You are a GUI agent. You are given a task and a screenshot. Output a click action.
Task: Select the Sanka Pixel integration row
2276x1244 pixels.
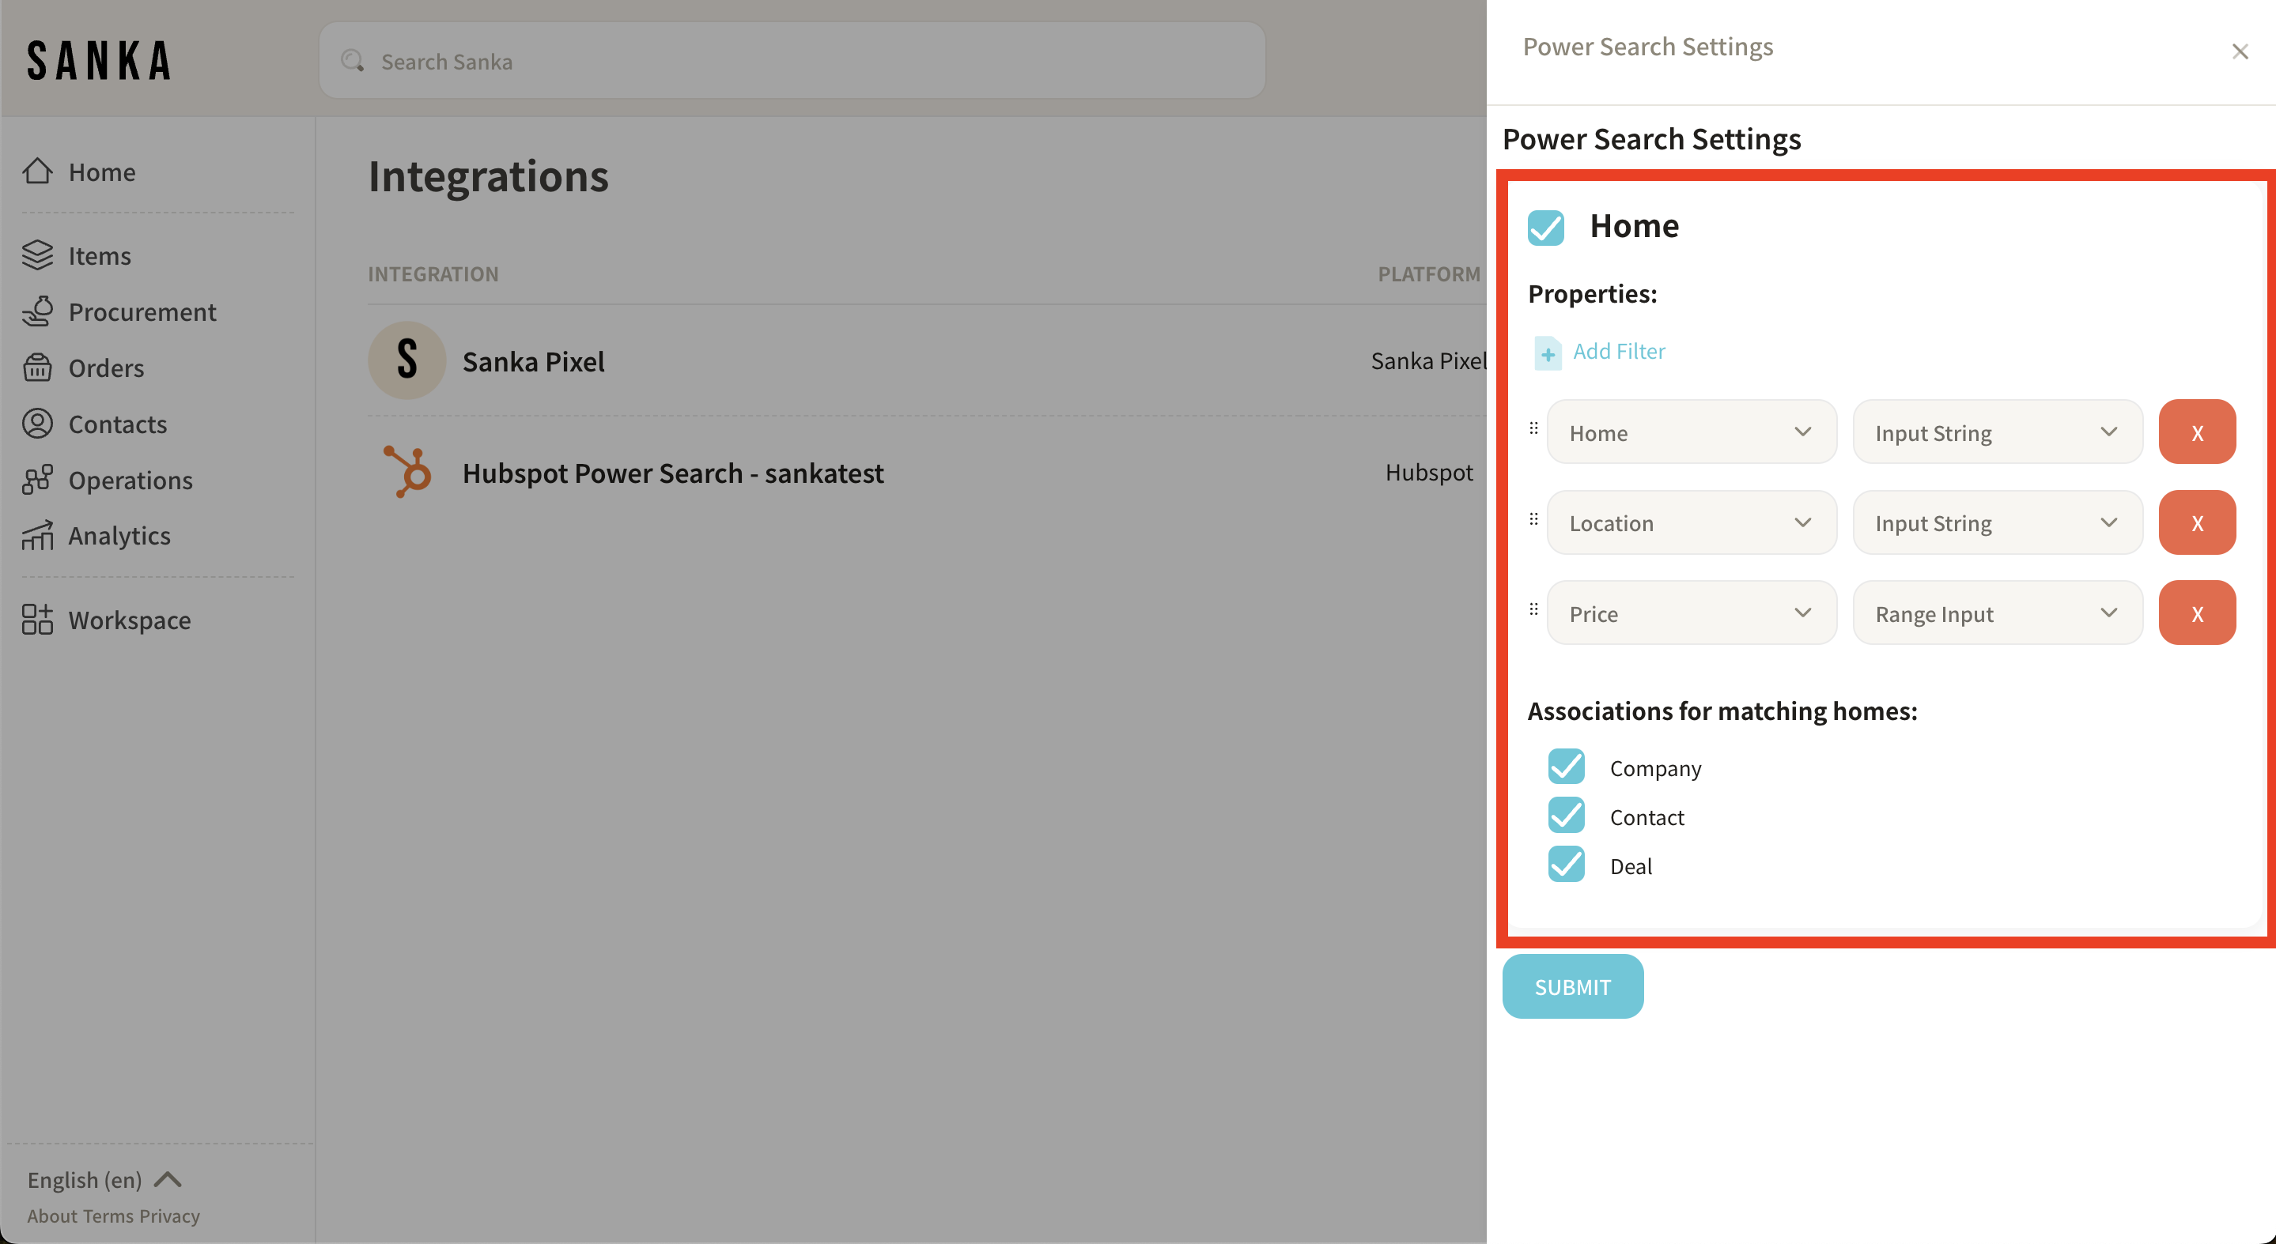point(534,361)
